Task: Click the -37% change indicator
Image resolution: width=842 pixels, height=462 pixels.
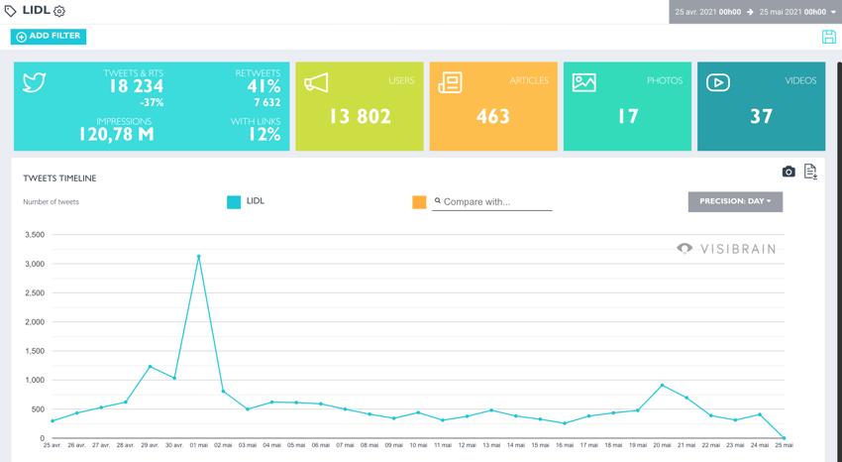Action: [152, 102]
